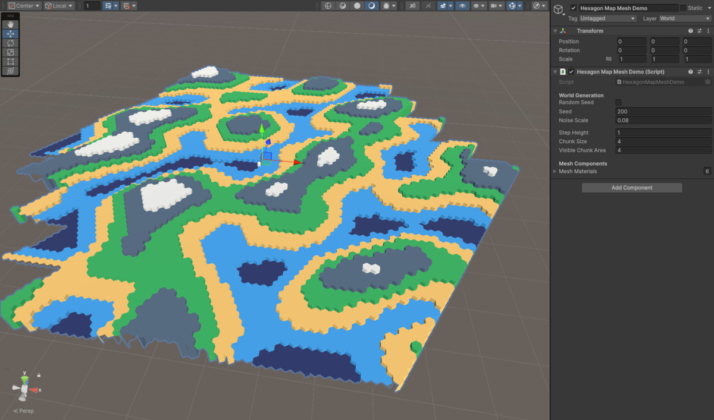Click the Add Component button
This screenshot has height=420, width=714.
pos(632,187)
